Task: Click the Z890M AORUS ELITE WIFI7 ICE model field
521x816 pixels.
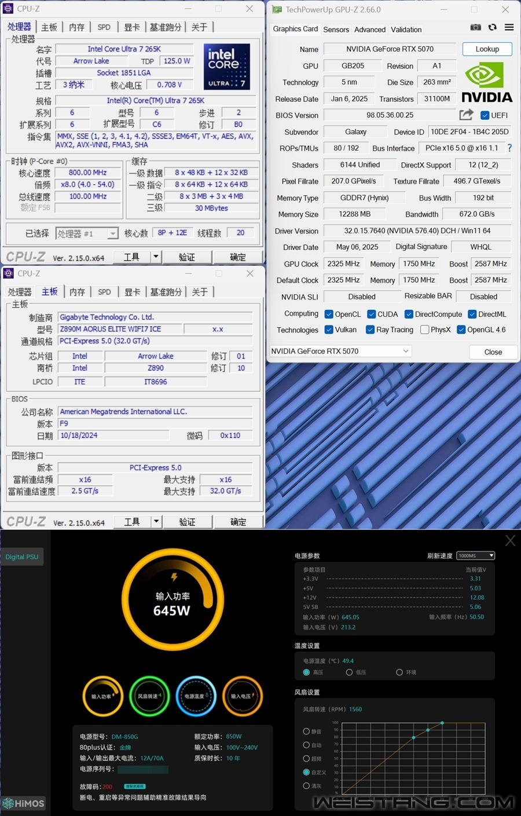Action: point(120,329)
